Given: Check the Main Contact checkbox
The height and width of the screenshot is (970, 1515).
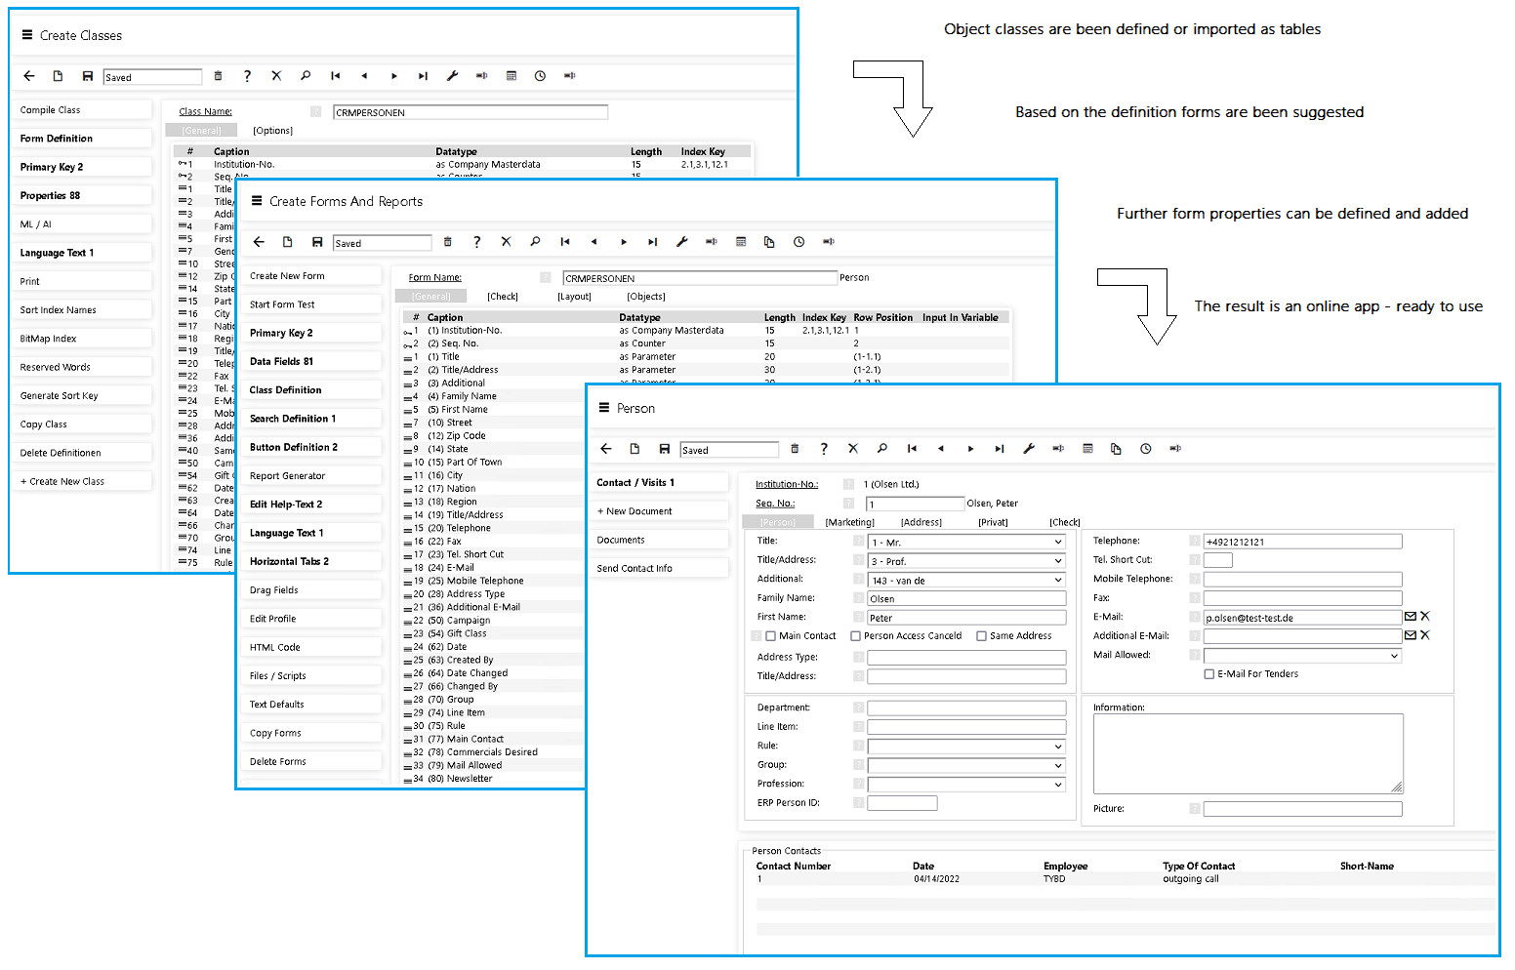Looking at the screenshot, I should 771,636.
